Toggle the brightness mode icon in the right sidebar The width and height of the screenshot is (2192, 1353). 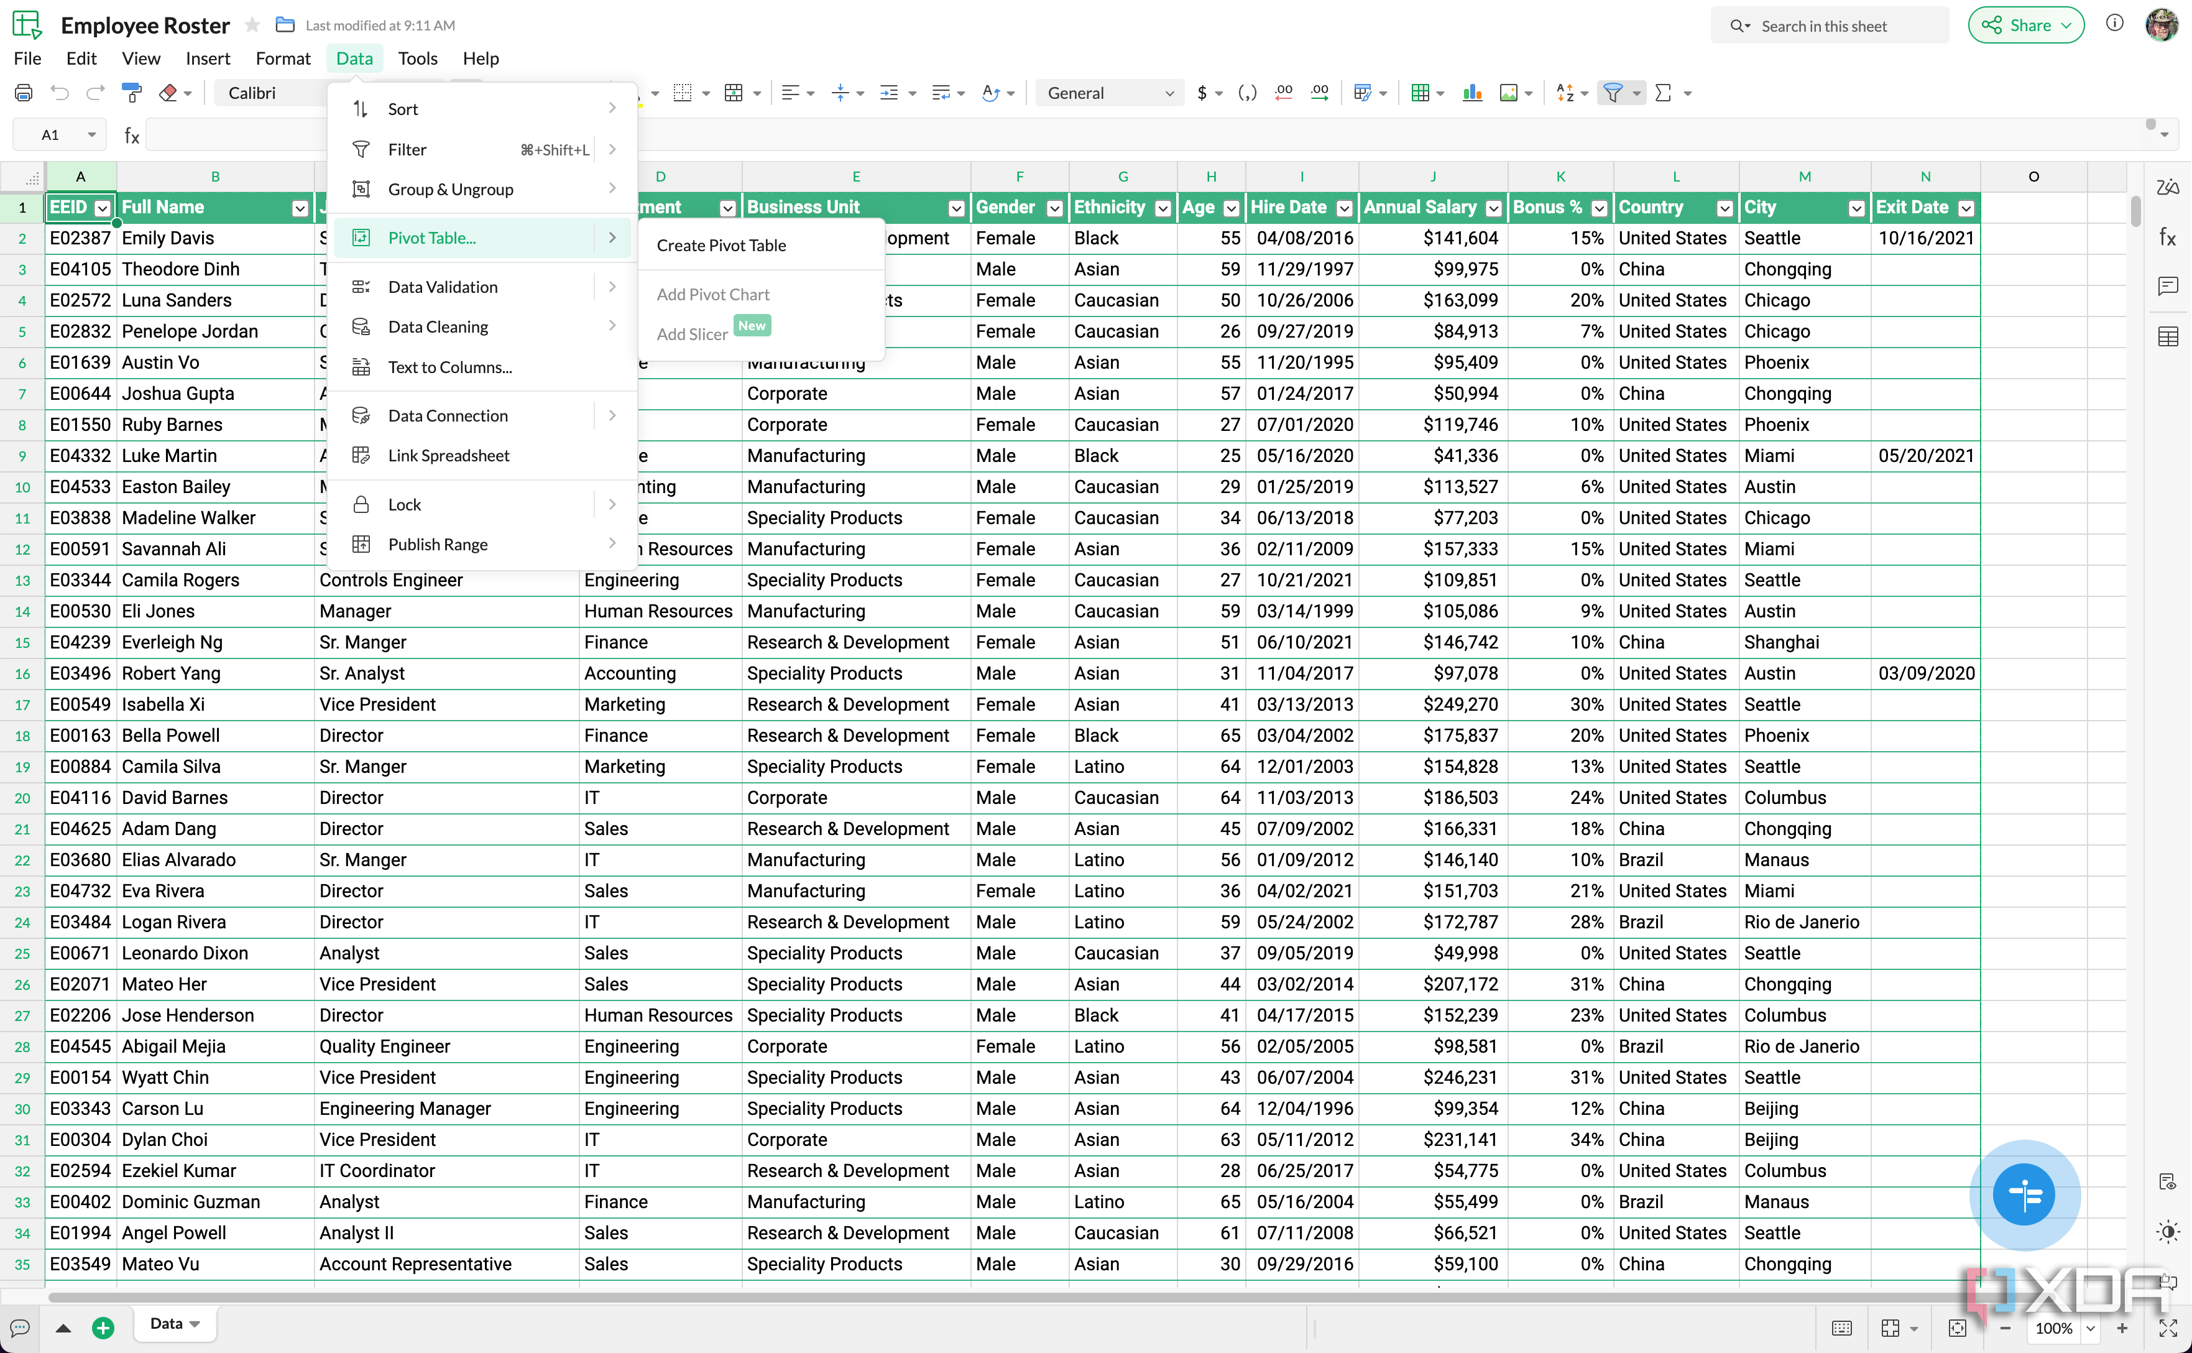pyautogui.click(x=2168, y=1232)
